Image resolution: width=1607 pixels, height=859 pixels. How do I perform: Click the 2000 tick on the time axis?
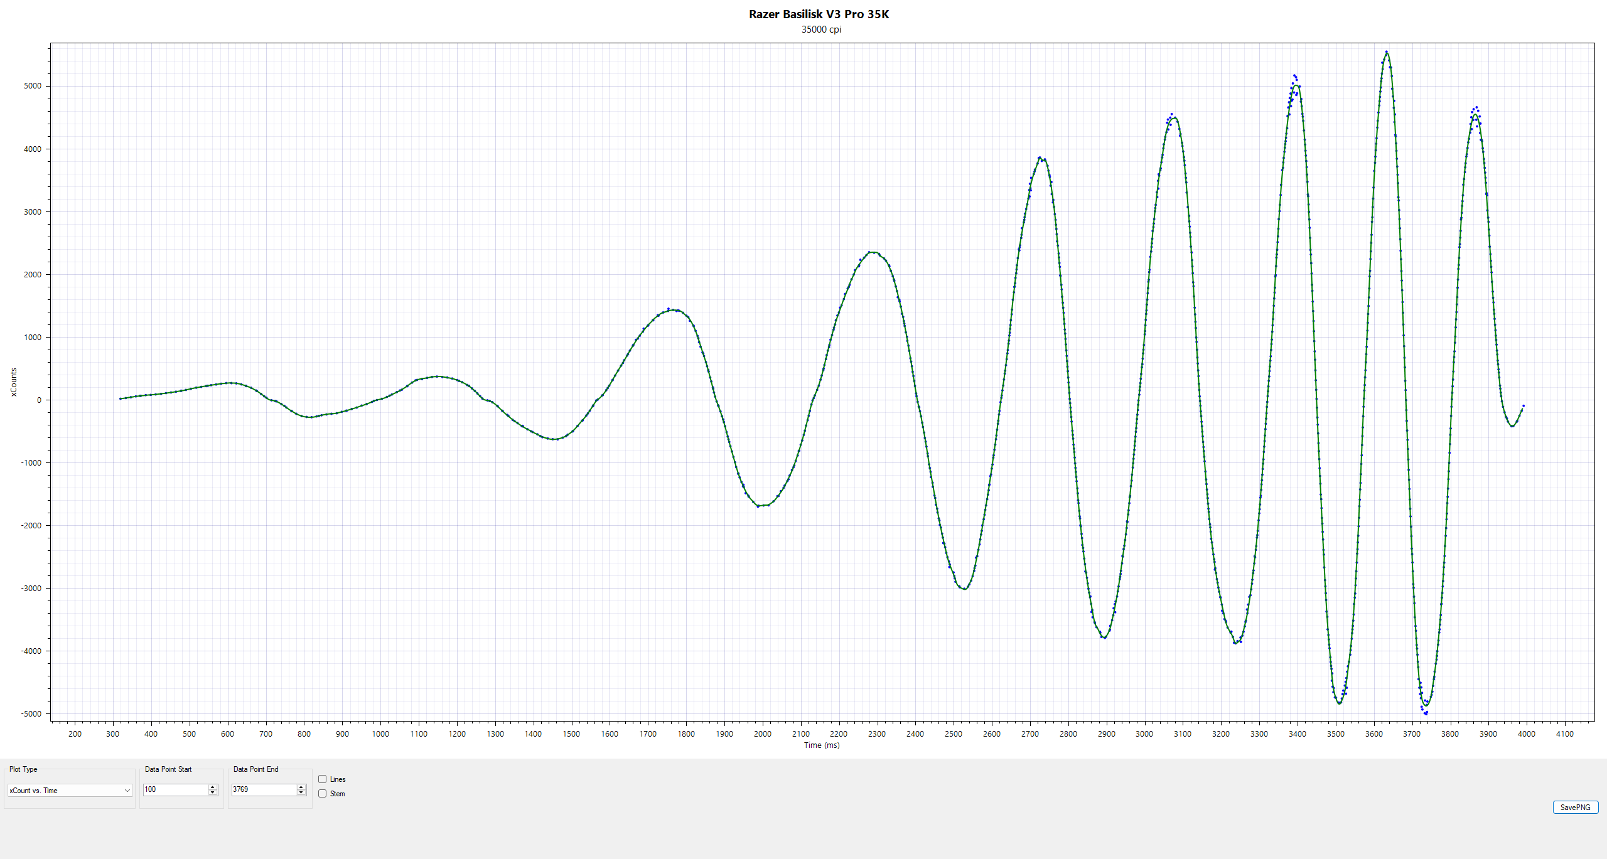coord(762,734)
